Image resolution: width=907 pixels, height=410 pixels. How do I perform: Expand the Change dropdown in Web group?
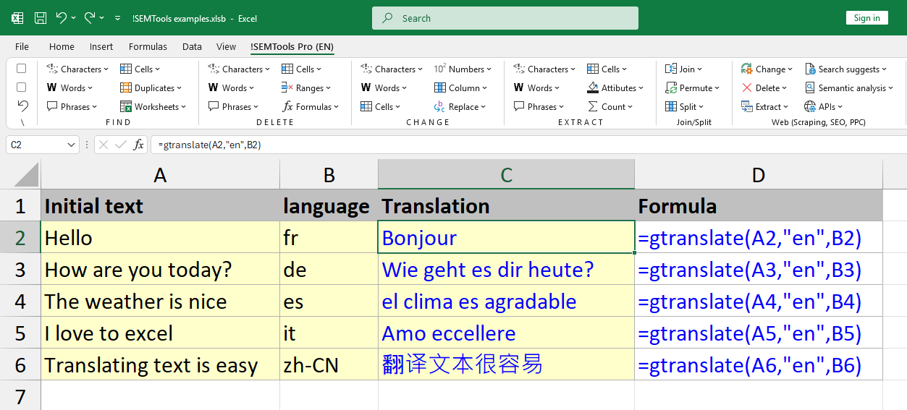(x=767, y=69)
